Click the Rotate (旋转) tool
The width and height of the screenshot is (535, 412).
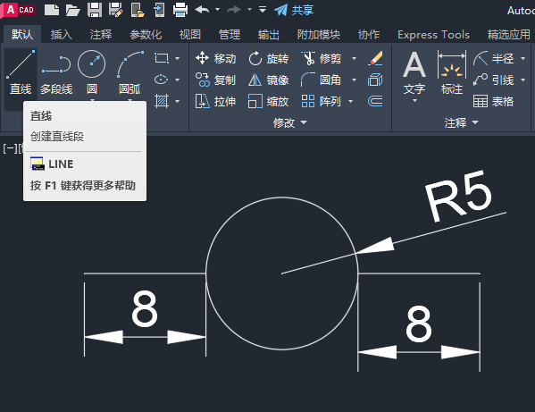(269, 58)
